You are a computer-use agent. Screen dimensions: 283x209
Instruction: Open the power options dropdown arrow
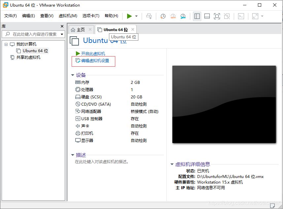pyautogui.click(x=136, y=16)
